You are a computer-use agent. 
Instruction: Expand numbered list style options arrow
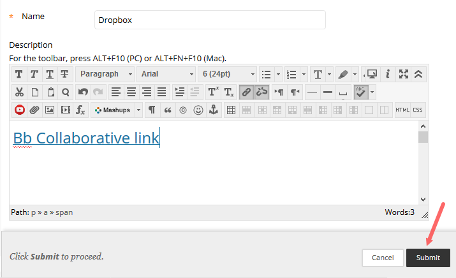pyautogui.click(x=304, y=74)
